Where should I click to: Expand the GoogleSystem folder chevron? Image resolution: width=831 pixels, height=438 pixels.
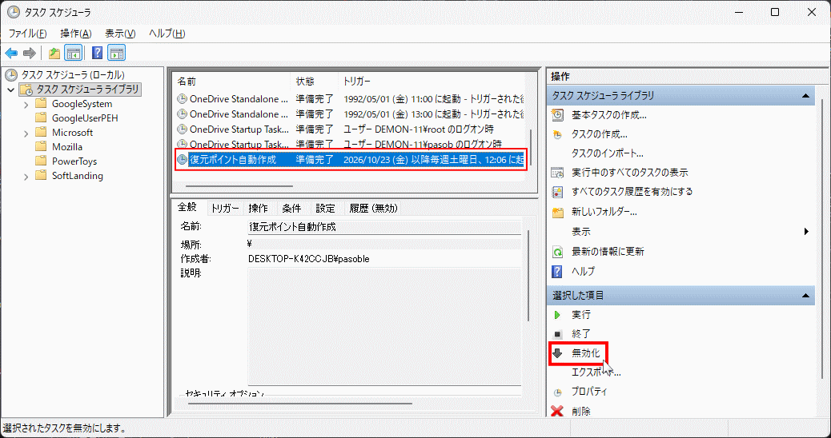pos(26,104)
